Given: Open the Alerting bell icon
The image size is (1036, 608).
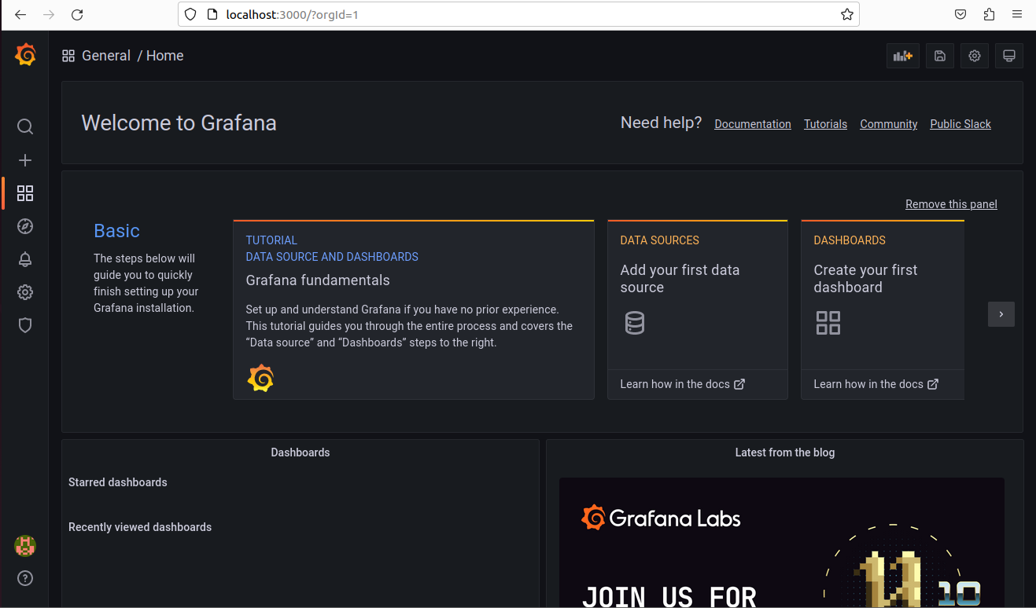Looking at the screenshot, I should tap(25, 259).
